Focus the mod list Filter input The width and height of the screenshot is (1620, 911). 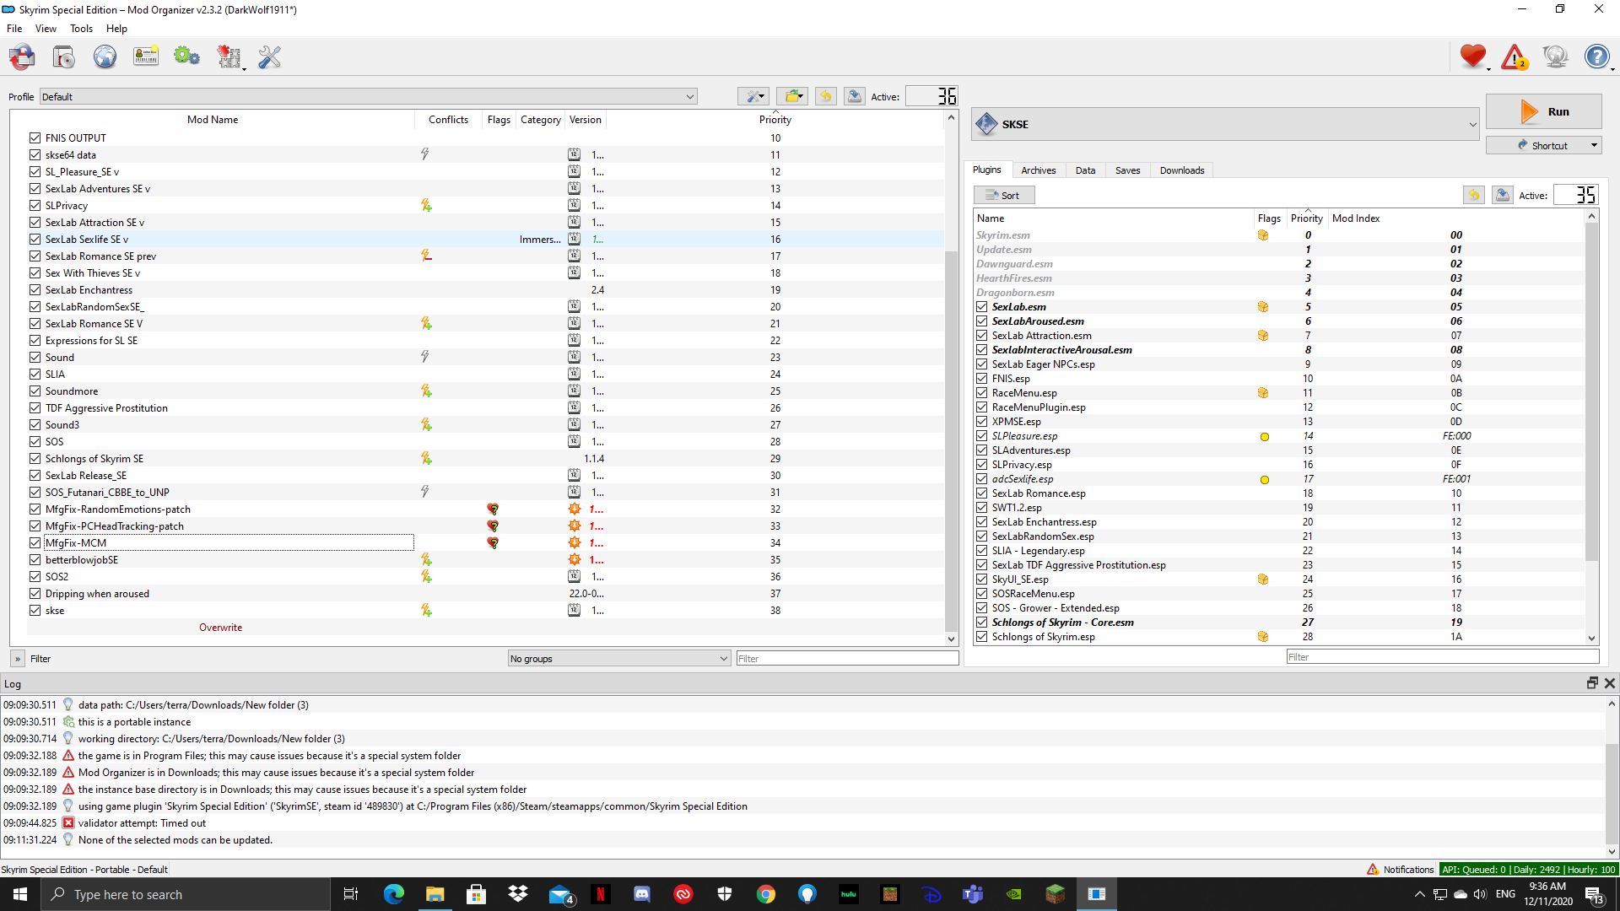847,659
